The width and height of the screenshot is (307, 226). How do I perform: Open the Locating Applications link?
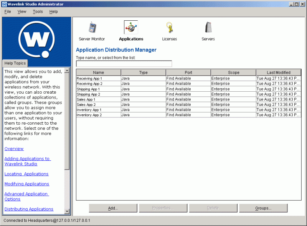tap(26, 174)
